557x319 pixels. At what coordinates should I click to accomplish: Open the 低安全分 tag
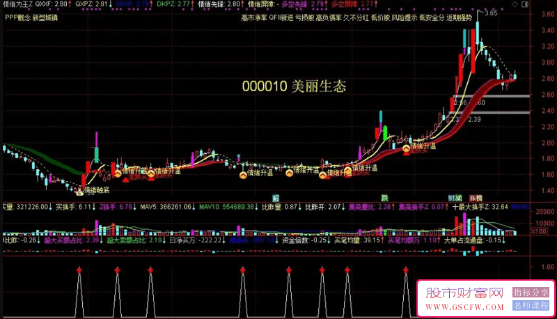click(432, 17)
